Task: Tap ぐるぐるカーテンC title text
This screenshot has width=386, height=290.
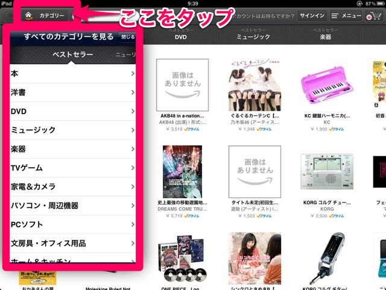Action: coord(255,115)
